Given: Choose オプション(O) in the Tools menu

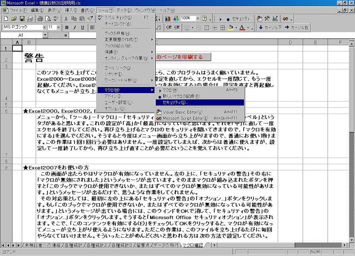Looking at the screenshot, I should point(126,109).
